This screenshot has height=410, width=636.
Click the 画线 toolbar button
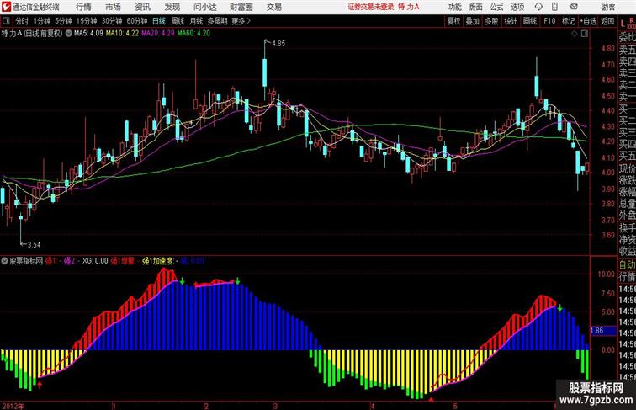coord(530,21)
